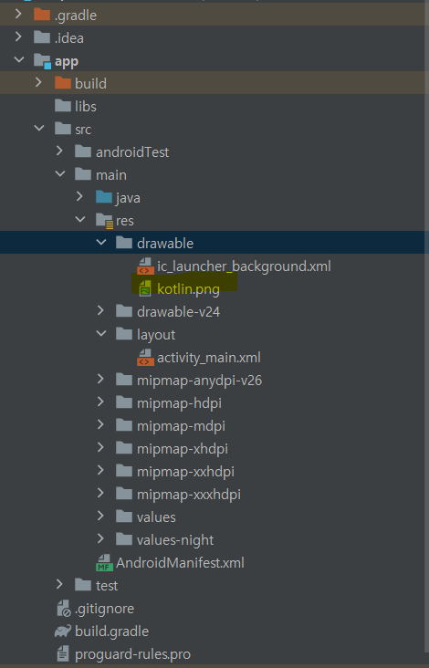429x668 pixels.
Task: Click the drawable folder icon
Action: pyautogui.click(x=124, y=243)
